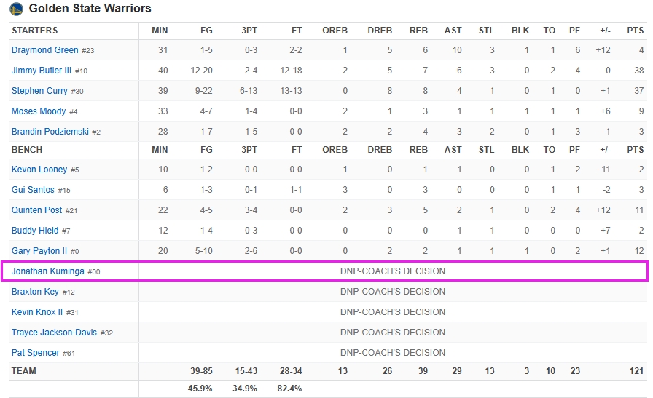Click the Golden State Warriors logo icon
Image resolution: width=653 pixels, height=398 pixels.
[16, 9]
